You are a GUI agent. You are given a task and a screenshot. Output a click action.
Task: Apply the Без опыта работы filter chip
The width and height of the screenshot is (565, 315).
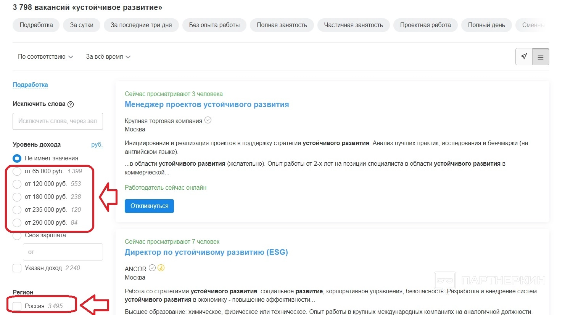click(x=214, y=25)
